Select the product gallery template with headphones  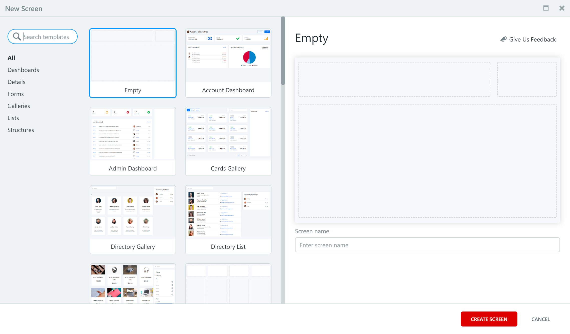point(133,284)
